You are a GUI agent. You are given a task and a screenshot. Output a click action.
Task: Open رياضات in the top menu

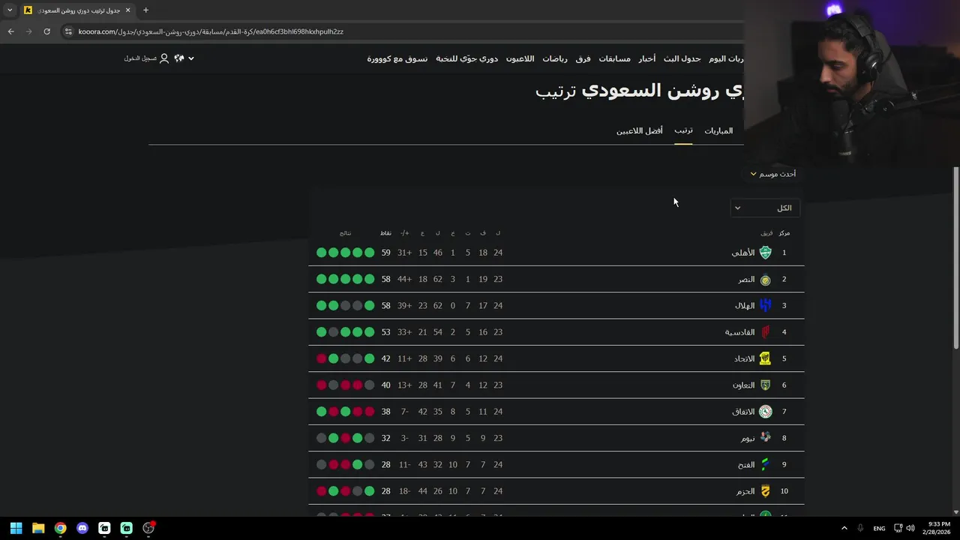pyautogui.click(x=555, y=58)
